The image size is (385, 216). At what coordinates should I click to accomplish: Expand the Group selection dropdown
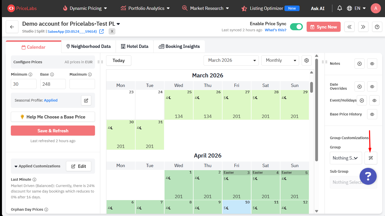tap(345, 158)
